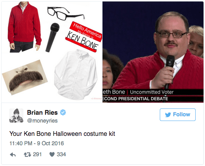Like the tweet with heart icon
Viewport: 205px width, 166px height.
(52, 154)
